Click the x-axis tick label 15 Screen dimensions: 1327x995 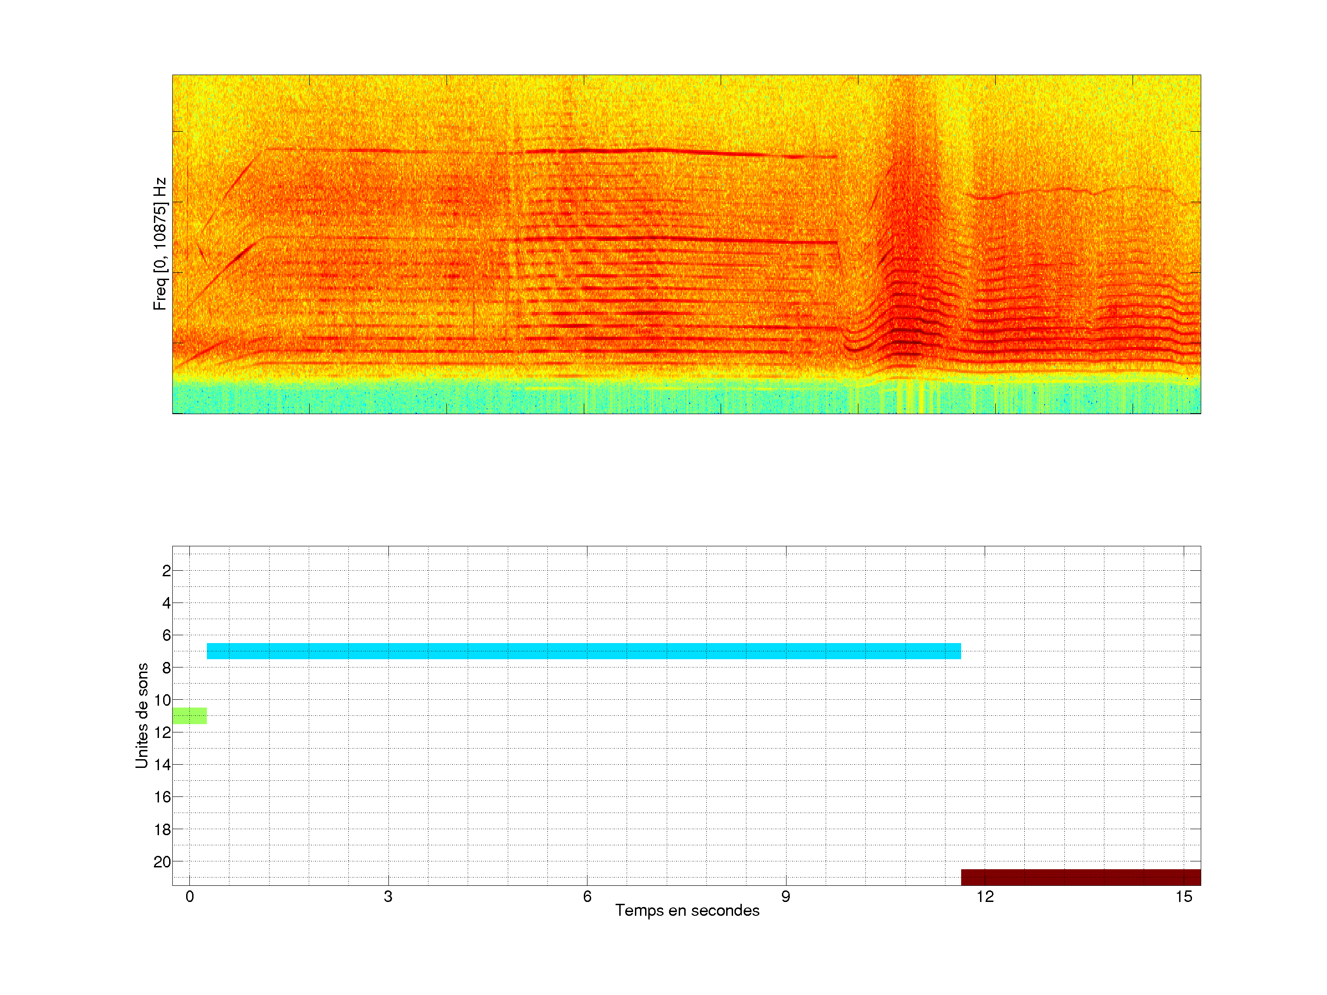[1183, 896]
